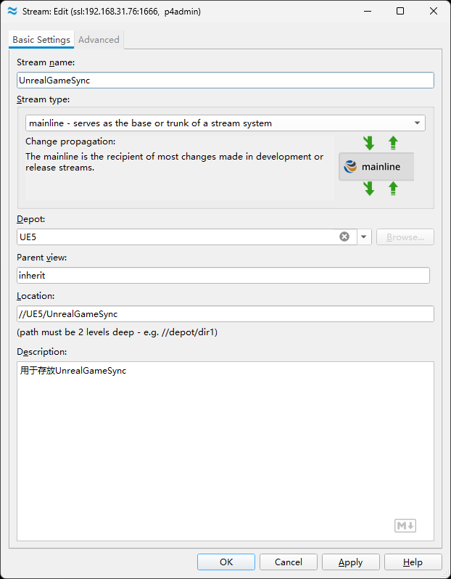Click the Location path field

pos(225,314)
